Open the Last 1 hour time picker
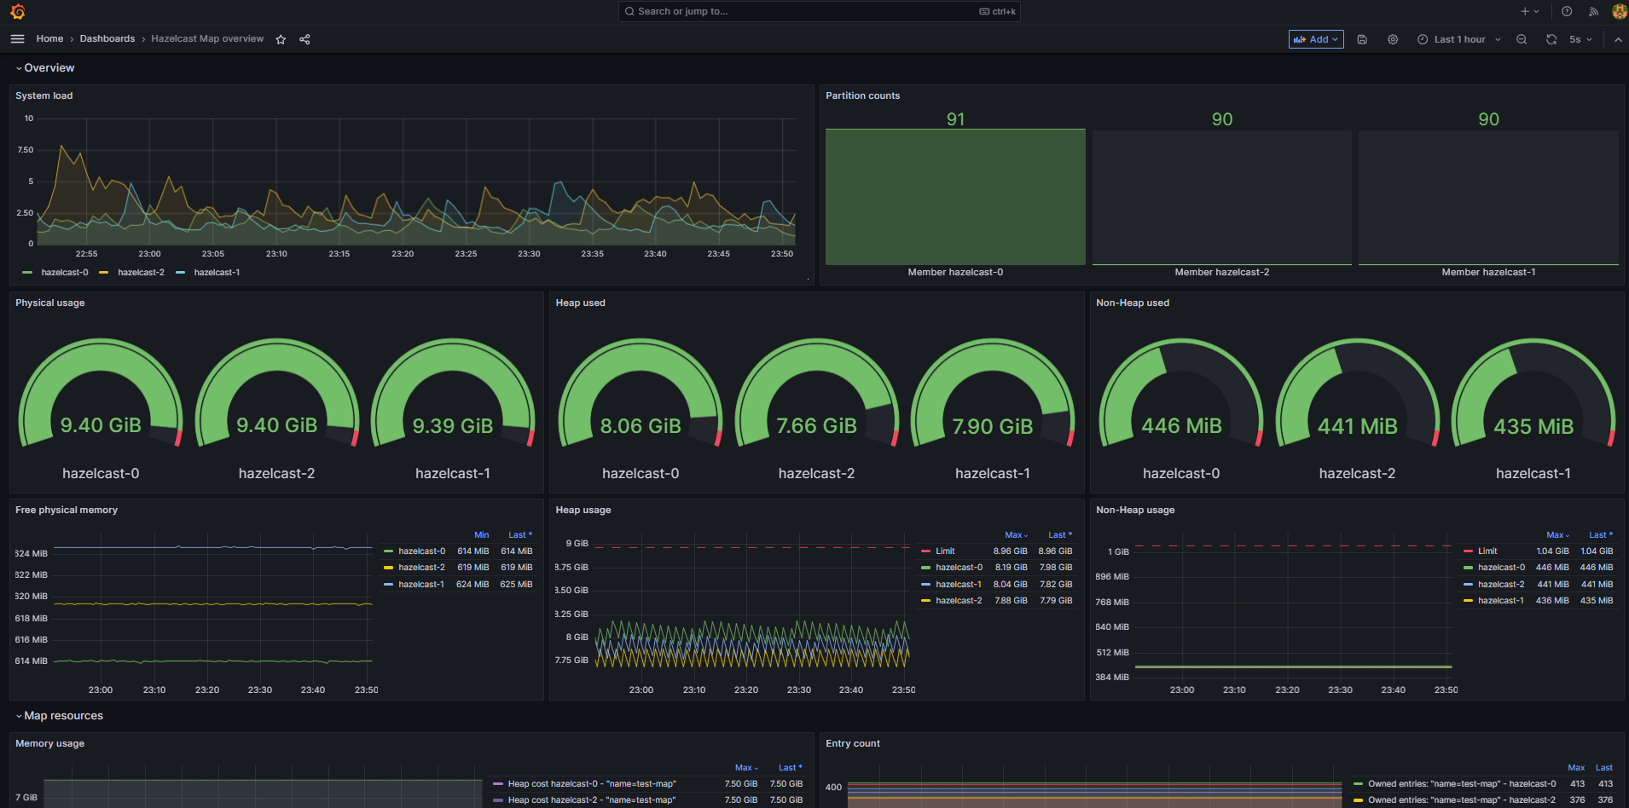The image size is (1629, 808). [x=1458, y=39]
